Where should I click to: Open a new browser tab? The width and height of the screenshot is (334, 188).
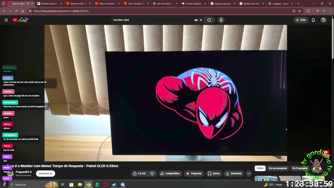coord(298,4)
